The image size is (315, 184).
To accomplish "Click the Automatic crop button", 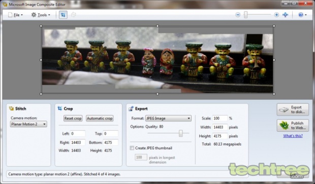I will pos(100,119).
